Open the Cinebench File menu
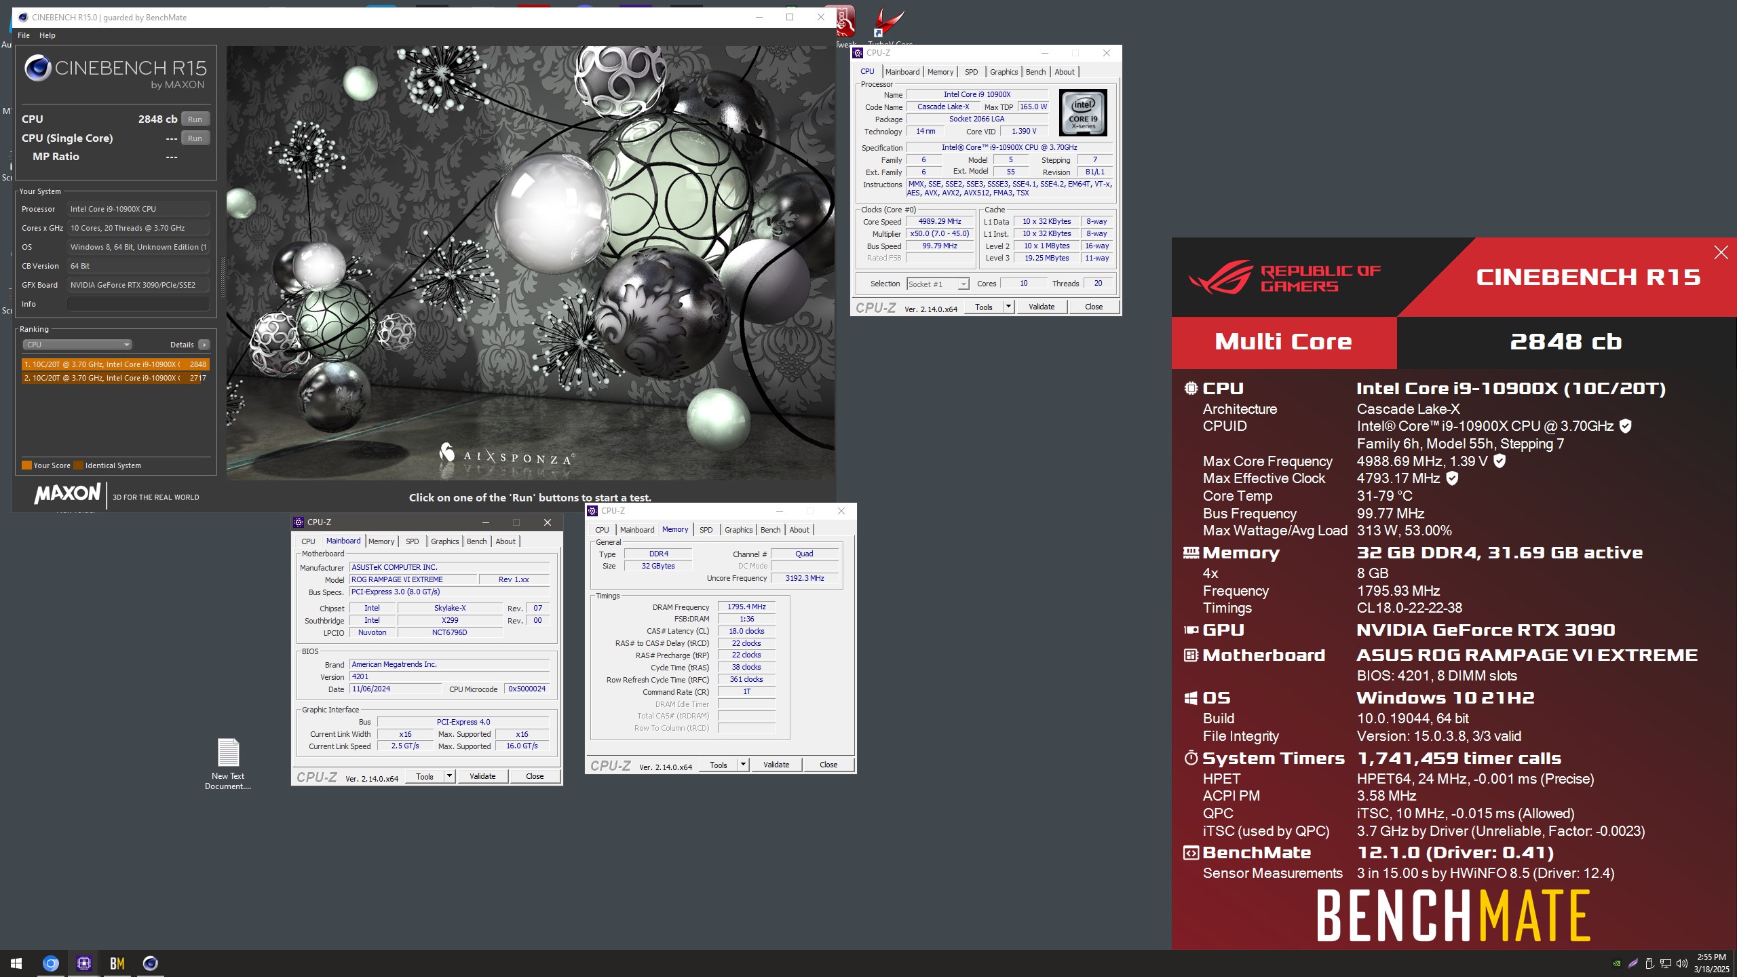This screenshot has width=1737, height=977. click(24, 35)
